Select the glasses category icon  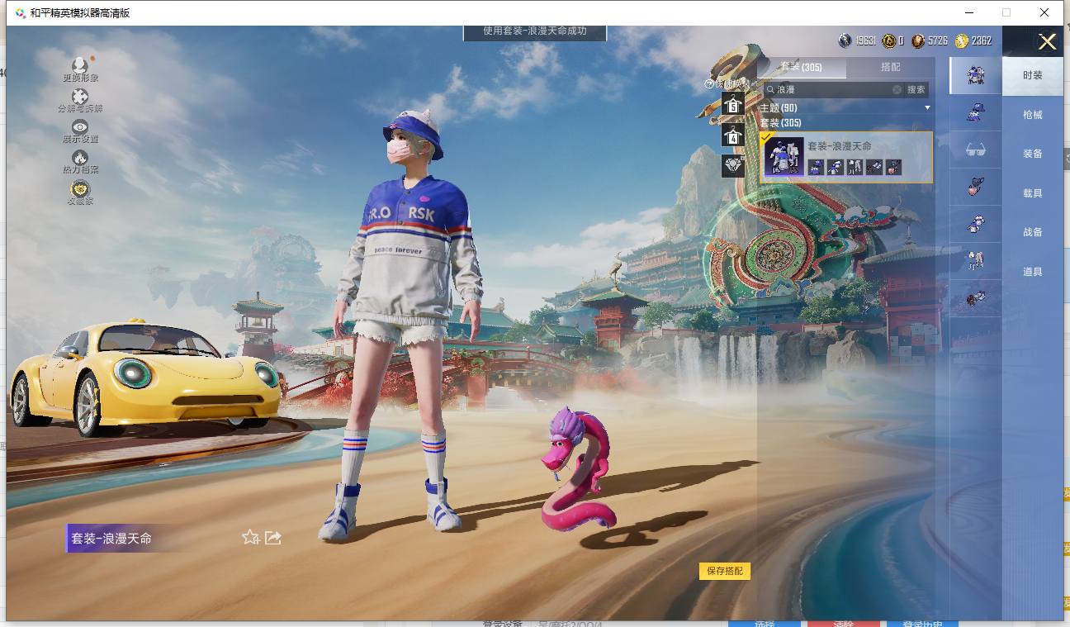point(976,150)
